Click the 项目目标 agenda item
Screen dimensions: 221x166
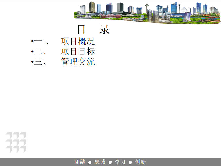tap(78, 51)
